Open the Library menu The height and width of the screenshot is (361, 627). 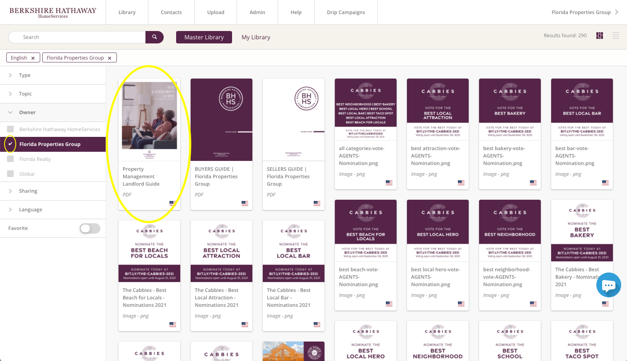pos(127,12)
